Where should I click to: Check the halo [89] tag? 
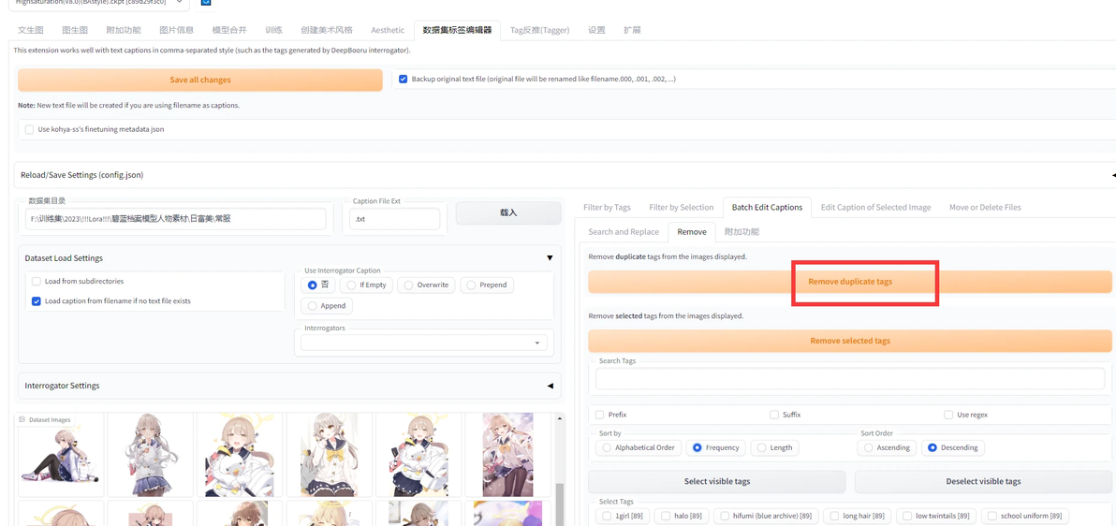point(667,516)
